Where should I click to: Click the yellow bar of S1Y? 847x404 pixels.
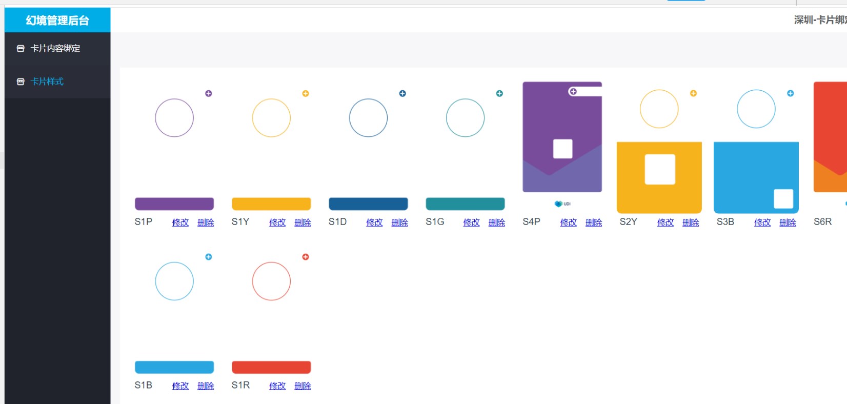[271, 204]
